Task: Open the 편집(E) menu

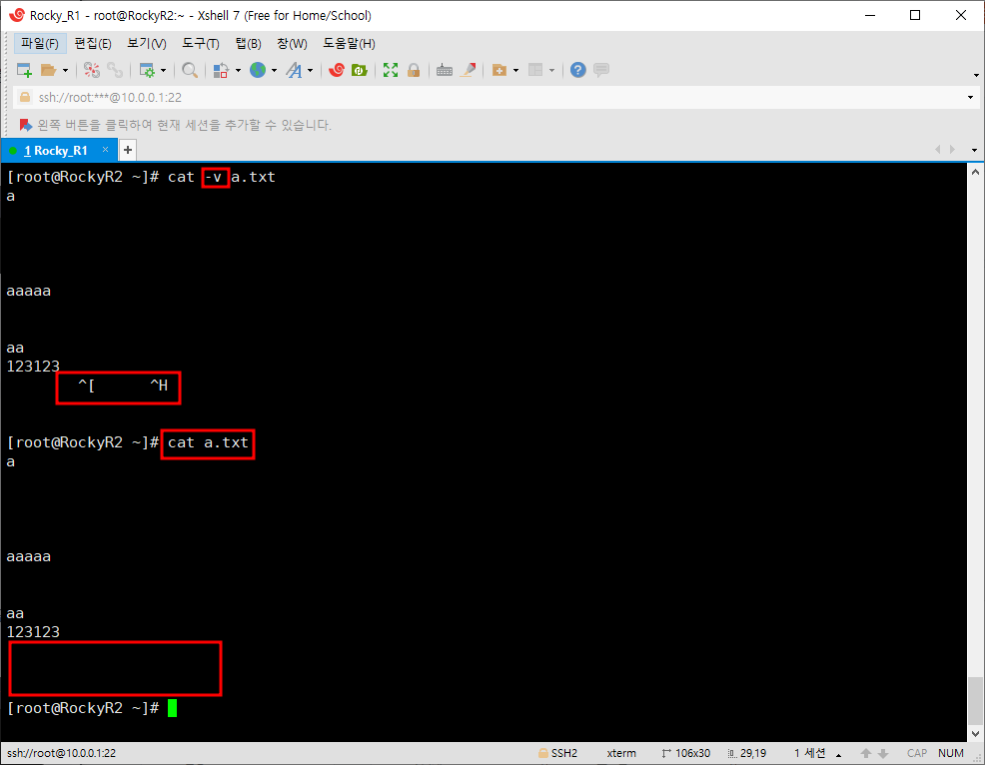Action: (93, 43)
